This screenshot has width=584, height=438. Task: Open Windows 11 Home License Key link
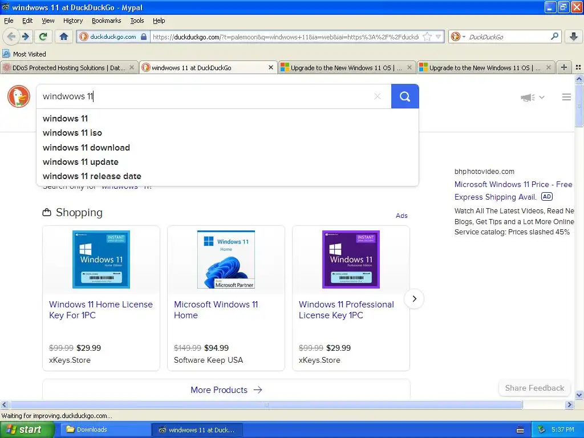100,310
